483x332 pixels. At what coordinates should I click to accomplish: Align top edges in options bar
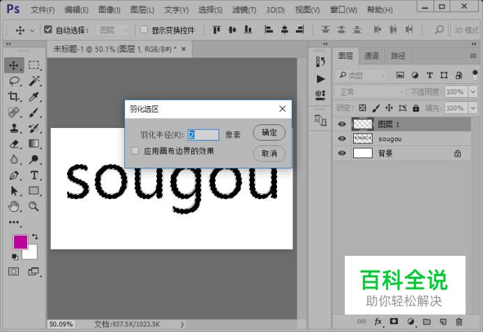216,29
